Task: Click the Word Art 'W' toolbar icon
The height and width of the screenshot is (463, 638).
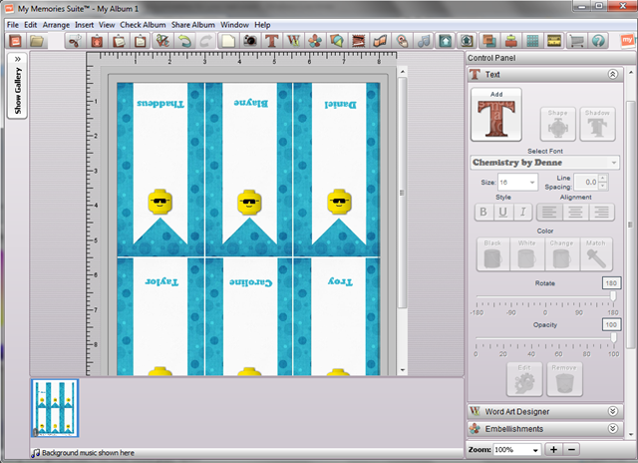Action: click(x=293, y=41)
